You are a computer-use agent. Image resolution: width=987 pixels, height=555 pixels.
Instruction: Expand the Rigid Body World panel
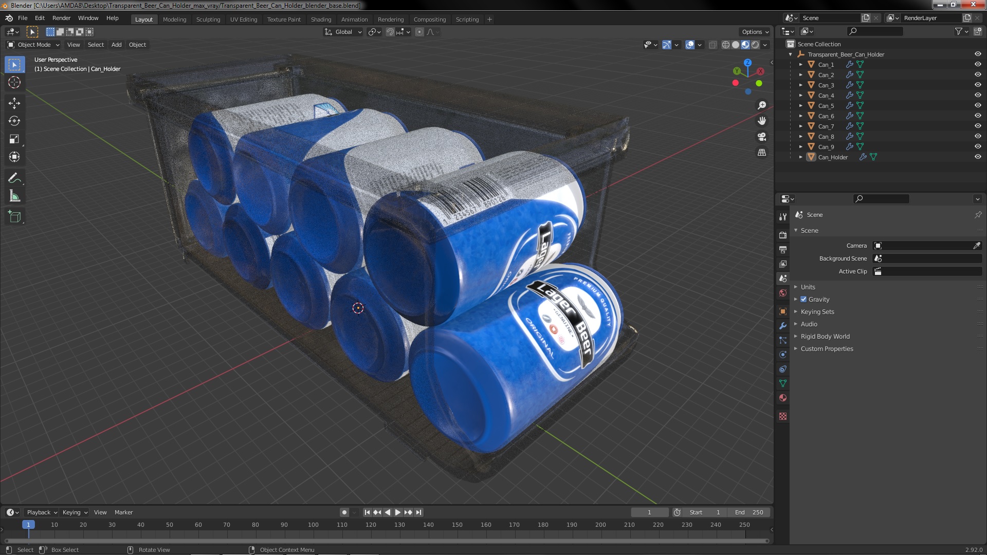point(825,337)
